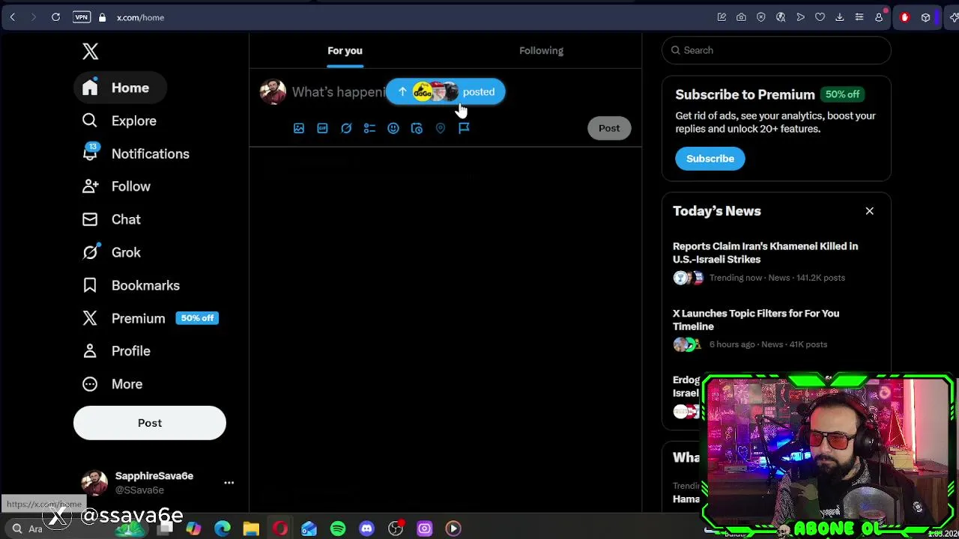
Task: Open account options three-dots for SapphireSava6e
Action: (229, 483)
